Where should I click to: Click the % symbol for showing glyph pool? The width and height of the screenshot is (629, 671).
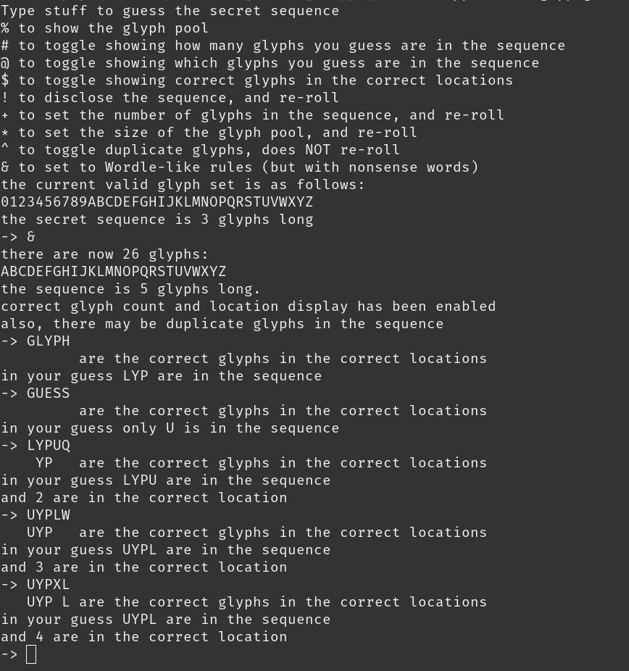tap(5, 28)
